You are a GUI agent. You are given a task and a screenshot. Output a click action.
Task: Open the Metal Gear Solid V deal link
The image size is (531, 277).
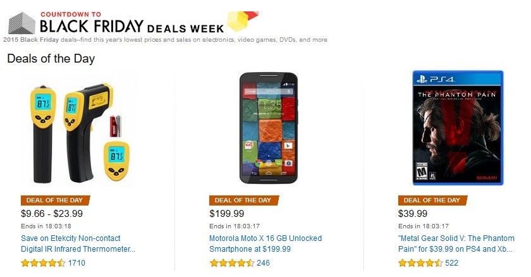(x=456, y=243)
